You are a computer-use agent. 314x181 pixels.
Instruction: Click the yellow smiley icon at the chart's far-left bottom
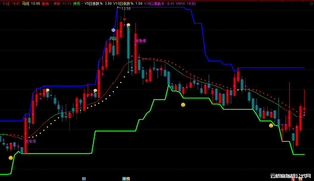click(11, 158)
